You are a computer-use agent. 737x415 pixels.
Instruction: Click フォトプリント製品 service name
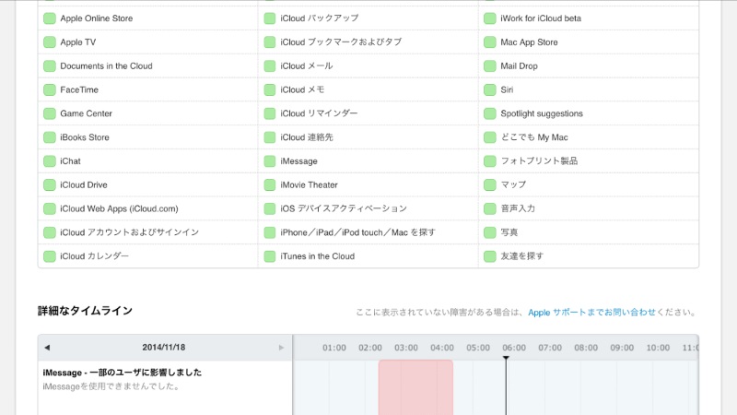coord(539,160)
